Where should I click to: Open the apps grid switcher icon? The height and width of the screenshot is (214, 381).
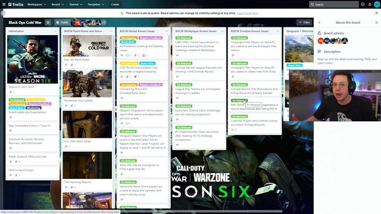click(4, 4)
